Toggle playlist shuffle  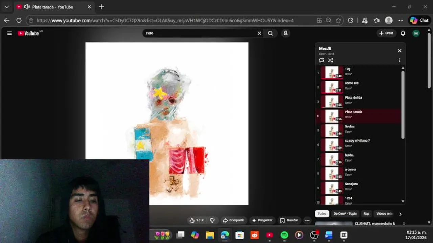pyautogui.click(x=331, y=60)
